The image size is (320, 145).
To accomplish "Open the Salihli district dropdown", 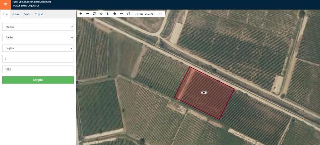I will point(38,37).
